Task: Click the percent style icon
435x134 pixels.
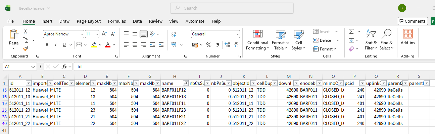Action: click(x=208, y=45)
